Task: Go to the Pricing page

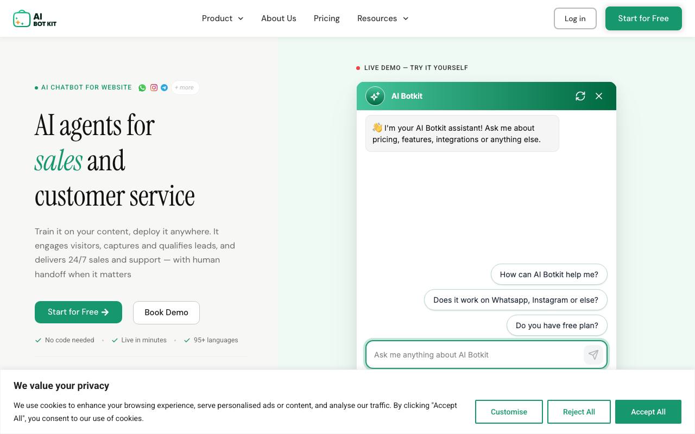Action: 327,18
